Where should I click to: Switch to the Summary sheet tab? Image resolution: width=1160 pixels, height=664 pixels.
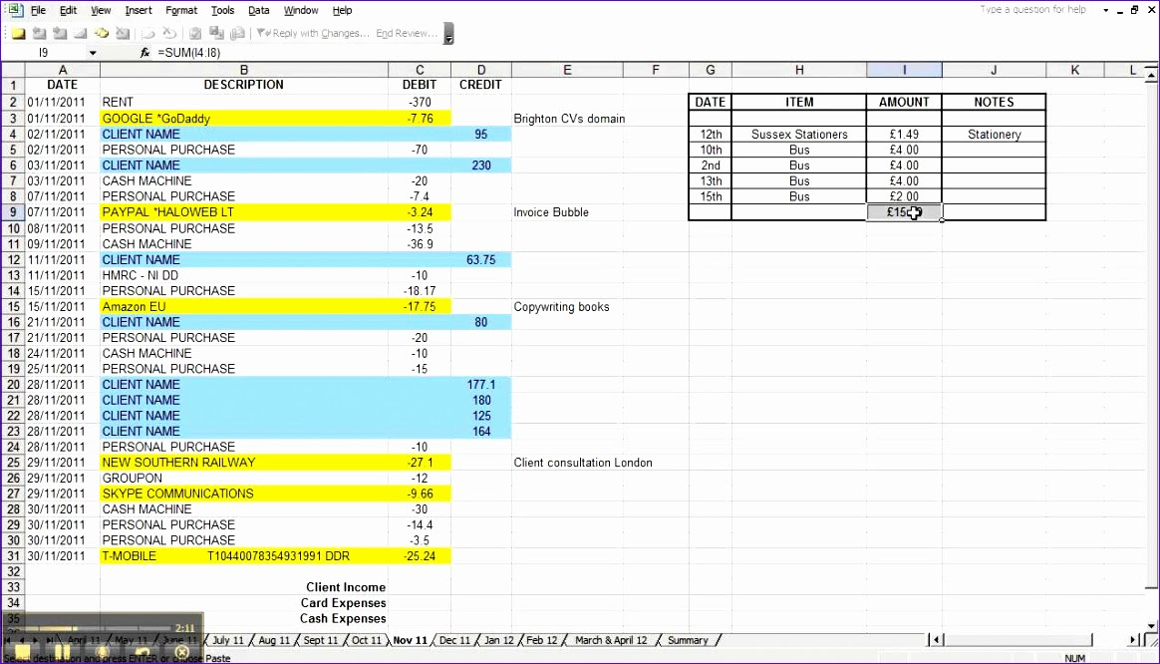pyautogui.click(x=688, y=640)
